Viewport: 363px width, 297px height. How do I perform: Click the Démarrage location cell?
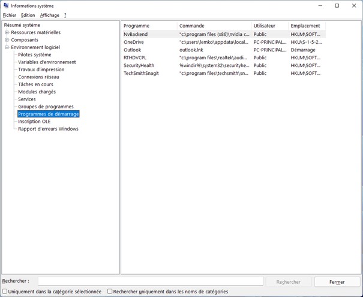303,50
